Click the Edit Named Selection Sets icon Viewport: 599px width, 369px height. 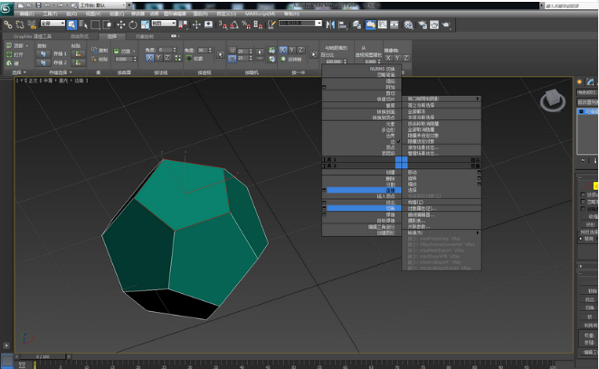point(271,24)
